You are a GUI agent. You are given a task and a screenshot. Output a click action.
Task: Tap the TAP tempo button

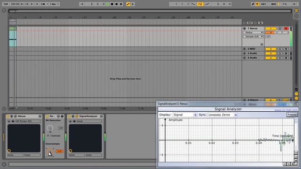click(6, 4)
